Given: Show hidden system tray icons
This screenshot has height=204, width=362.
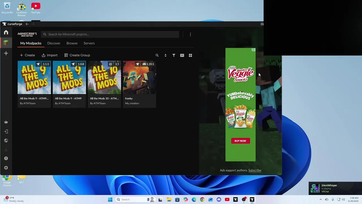Looking at the screenshot, I should [320, 199].
